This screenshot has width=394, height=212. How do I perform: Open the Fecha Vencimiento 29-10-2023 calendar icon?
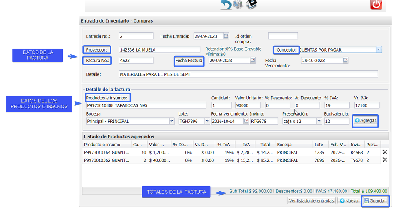[346, 60]
